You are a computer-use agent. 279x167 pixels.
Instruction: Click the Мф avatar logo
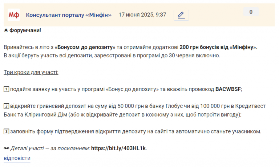click(x=14, y=15)
